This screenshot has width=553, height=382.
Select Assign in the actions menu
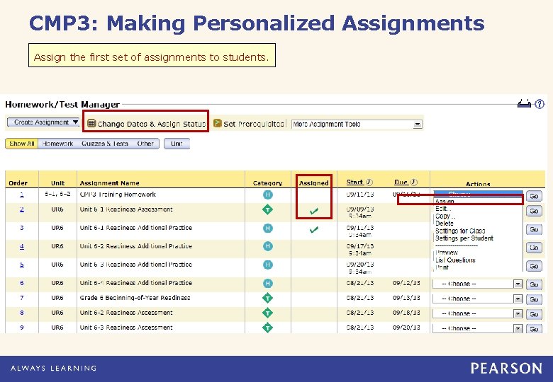click(445, 202)
